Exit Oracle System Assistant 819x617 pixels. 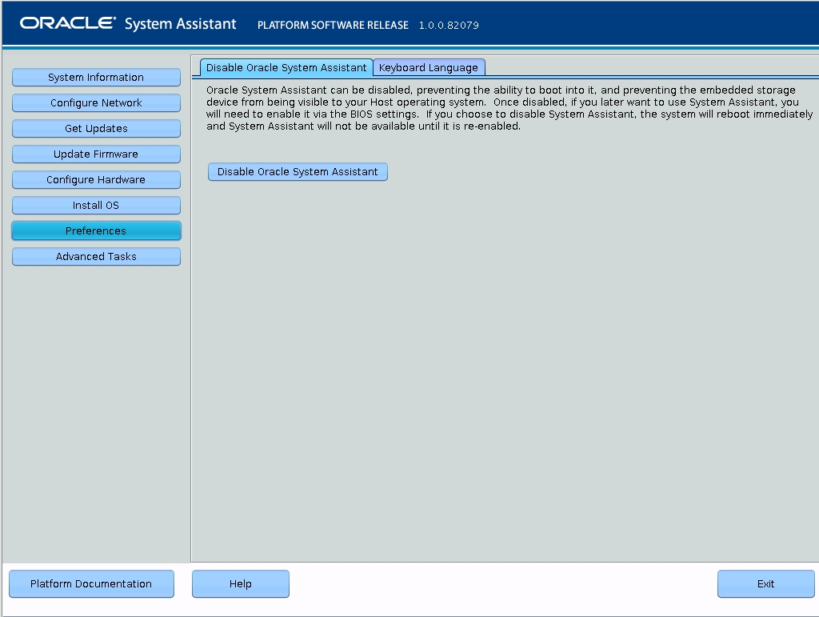coord(765,583)
